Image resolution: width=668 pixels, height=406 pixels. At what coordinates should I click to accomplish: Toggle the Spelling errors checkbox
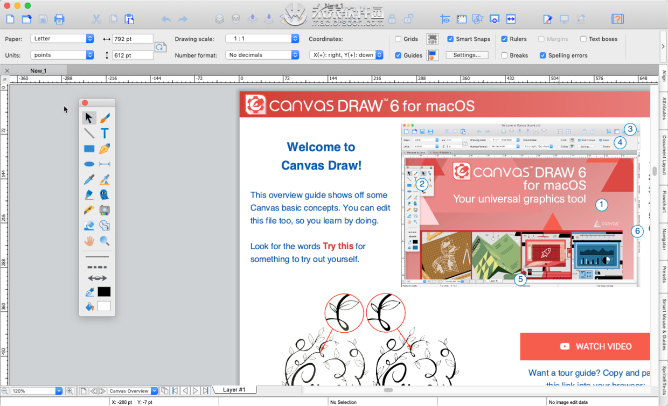pyautogui.click(x=543, y=55)
